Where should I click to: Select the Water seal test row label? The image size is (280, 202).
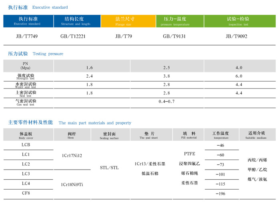25,85
